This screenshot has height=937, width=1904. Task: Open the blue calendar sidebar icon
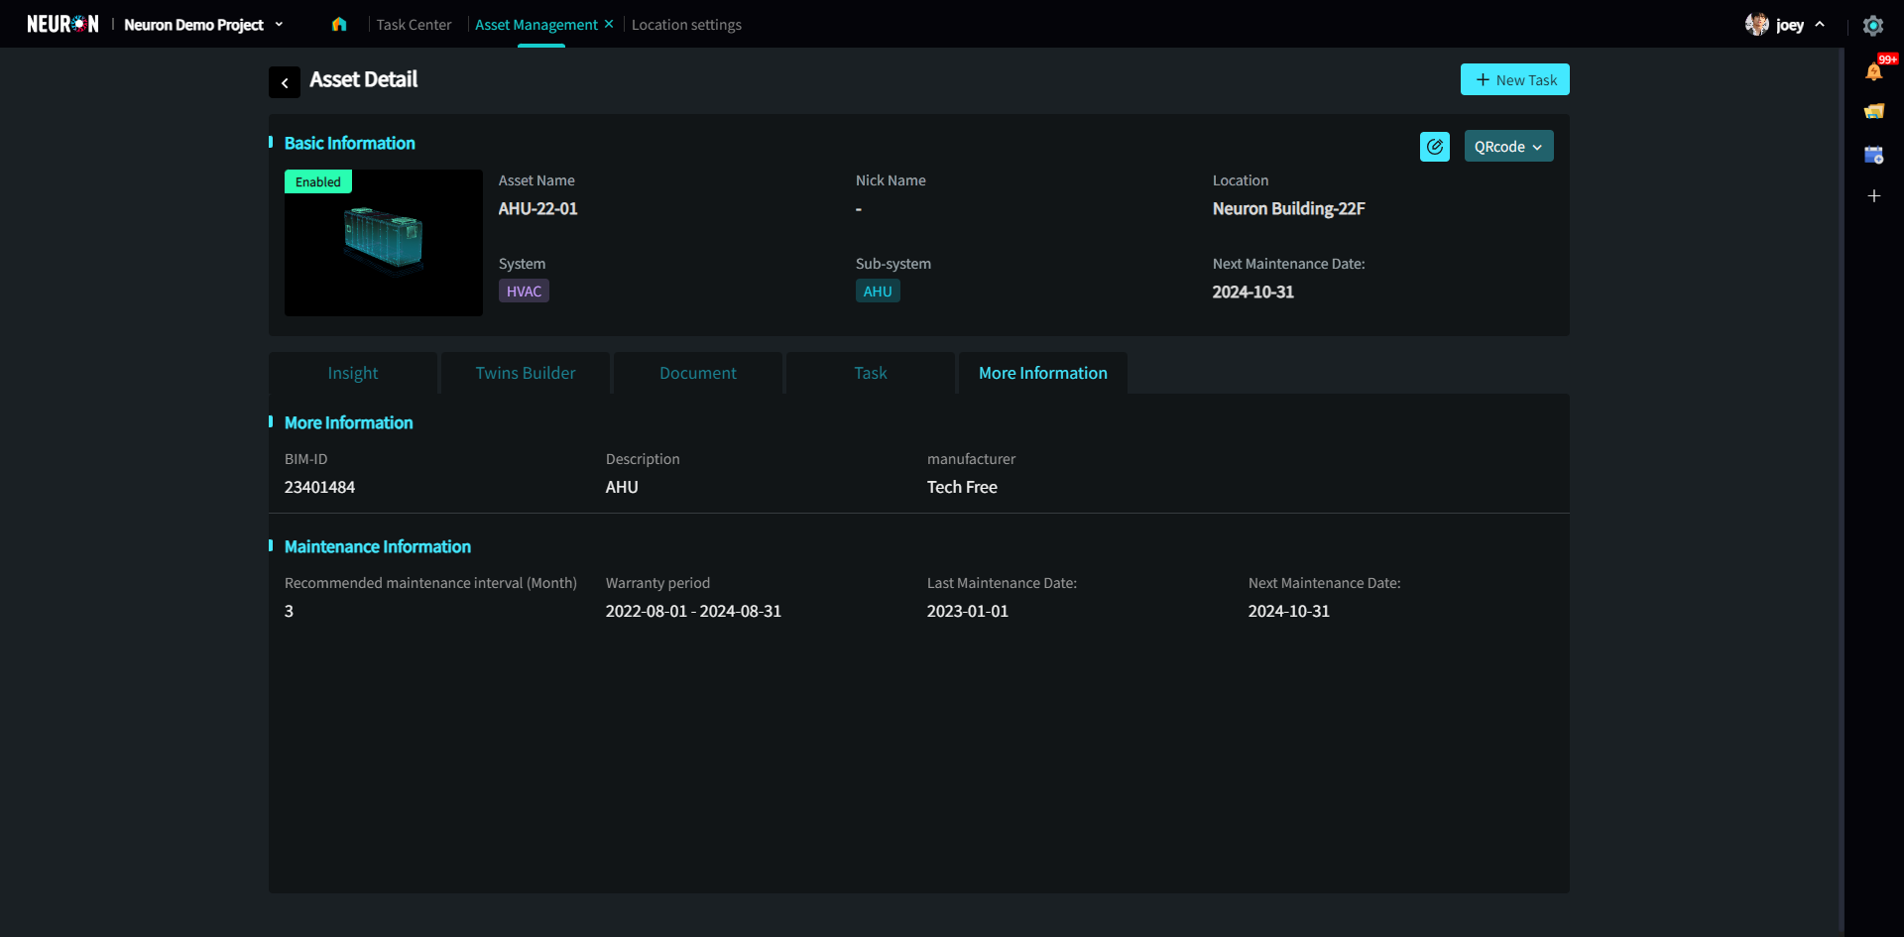pos(1874,155)
